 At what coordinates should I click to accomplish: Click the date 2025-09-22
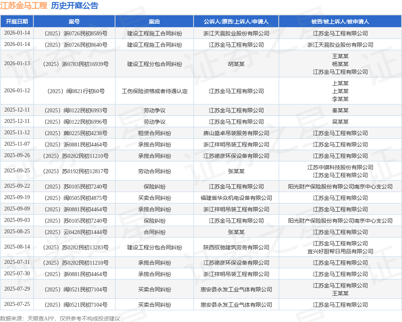17,186
